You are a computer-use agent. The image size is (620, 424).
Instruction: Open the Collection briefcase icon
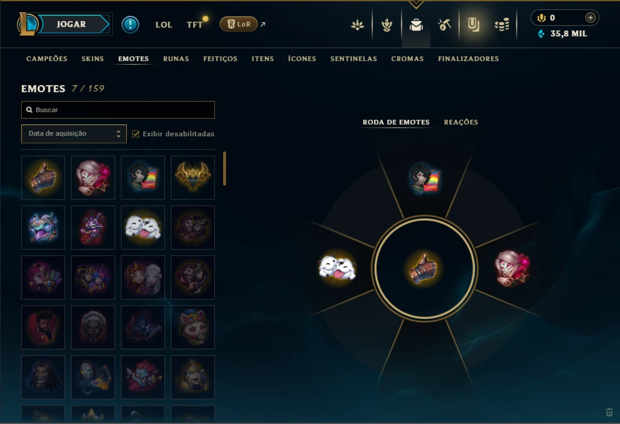[416, 25]
